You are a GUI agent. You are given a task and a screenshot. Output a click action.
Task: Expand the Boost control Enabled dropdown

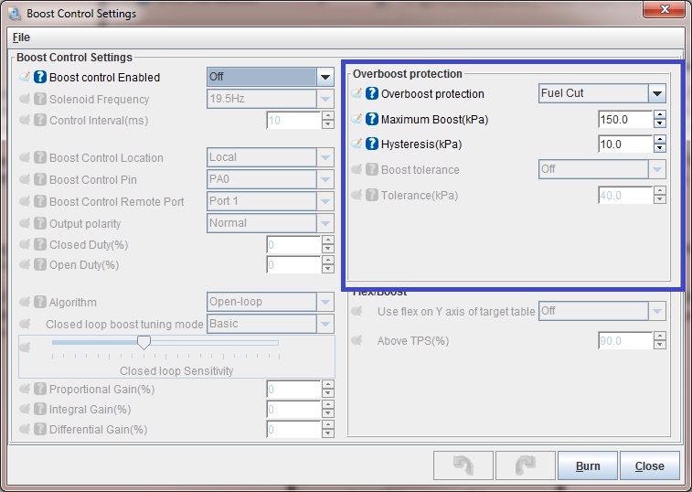coord(325,77)
